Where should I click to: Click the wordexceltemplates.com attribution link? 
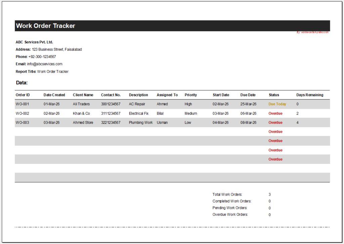pyautogui.click(x=312, y=32)
